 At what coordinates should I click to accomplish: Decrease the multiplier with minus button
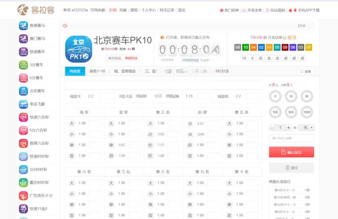click(271, 127)
